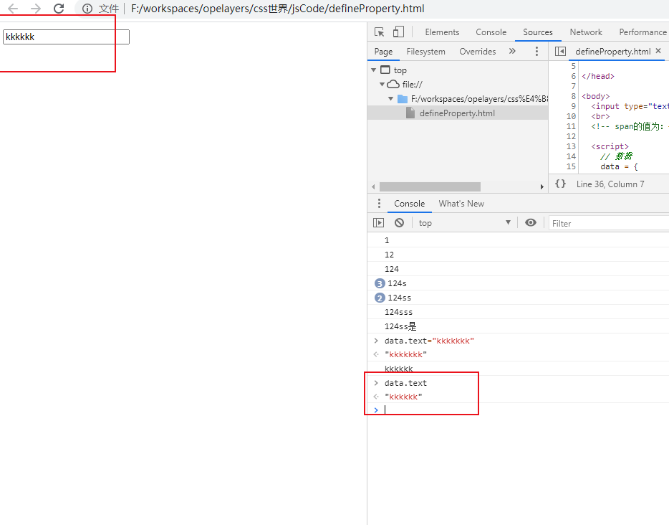Viewport: 669px width, 525px height.
Task: Click the F:/workspaces/opelayers folder label
Action: 479,99
